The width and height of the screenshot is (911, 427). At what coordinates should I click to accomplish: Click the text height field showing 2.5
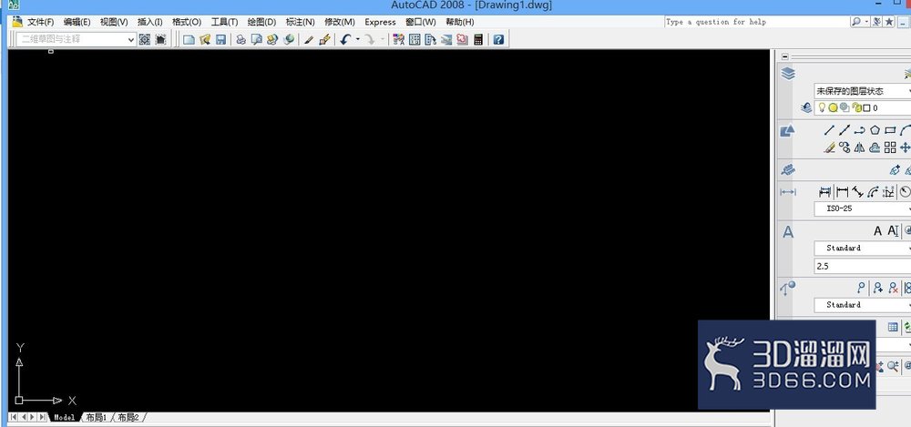point(862,267)
